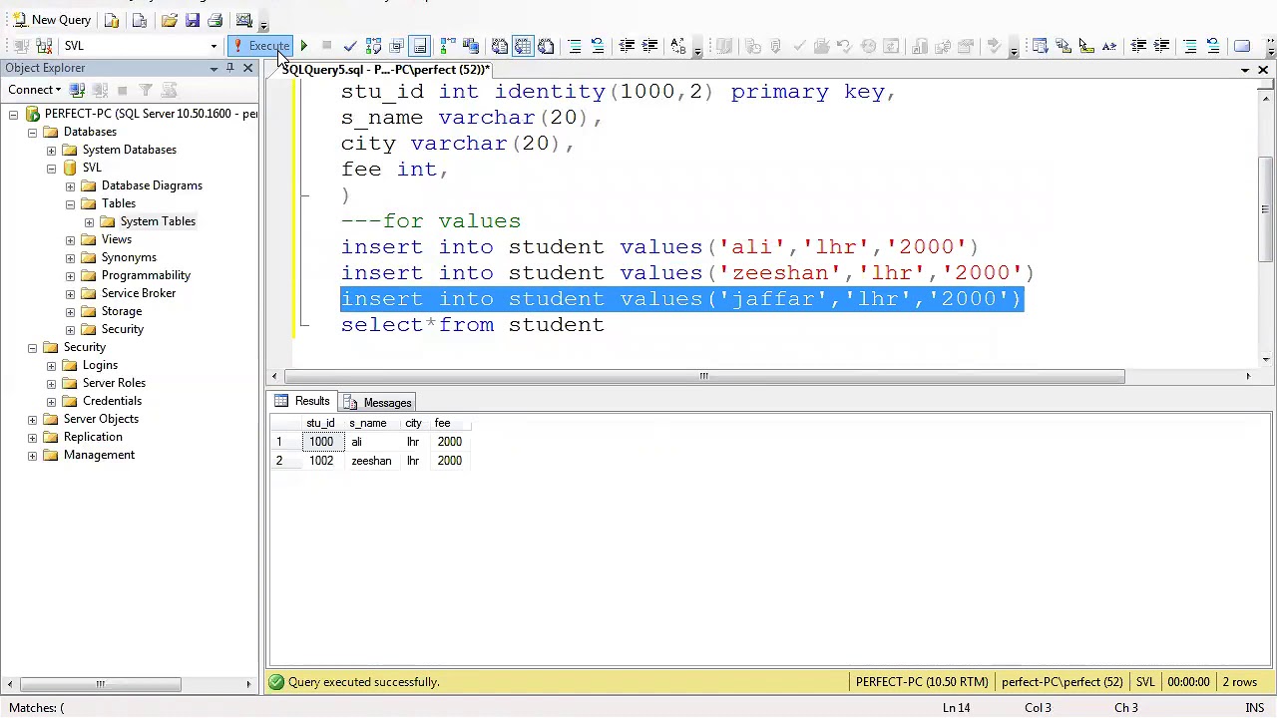Select the Synonyms tree item
This screenshot has height=718, width=1277.
pos(129,257)
